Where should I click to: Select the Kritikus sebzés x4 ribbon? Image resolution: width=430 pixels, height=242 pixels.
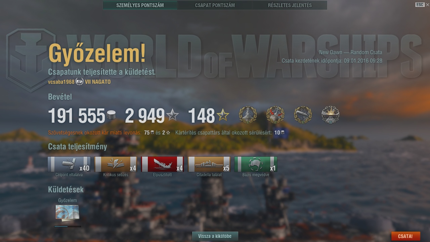click(116, 164)
